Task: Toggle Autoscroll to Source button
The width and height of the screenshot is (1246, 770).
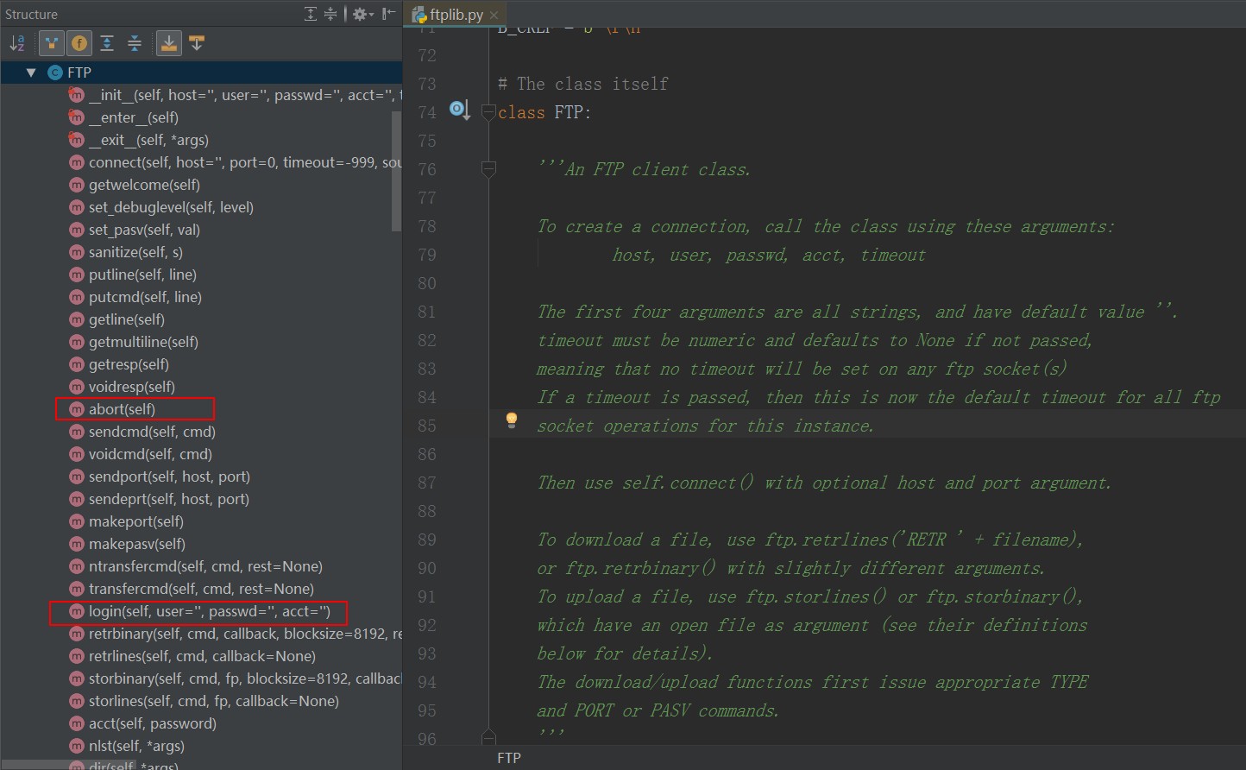Action: click(x=169, y=43)
